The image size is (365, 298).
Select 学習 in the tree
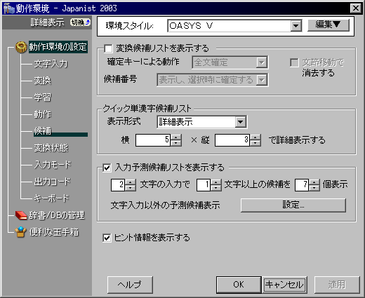point(42,97)
